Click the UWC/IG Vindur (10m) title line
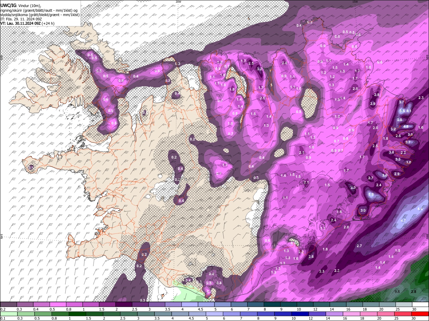 pyautogui.click(x=21, y=6)
